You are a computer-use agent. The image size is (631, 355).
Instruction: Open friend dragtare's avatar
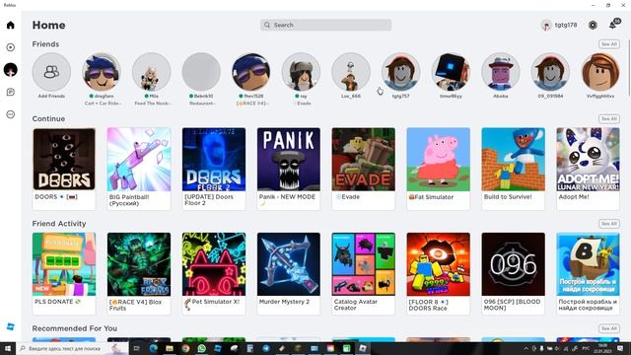[x=102, y=72]
